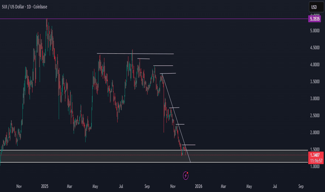The height and width of the screenshot is (192, 325).
Task: Click the 3.0000 level on price axis
Action: point(315,99)
